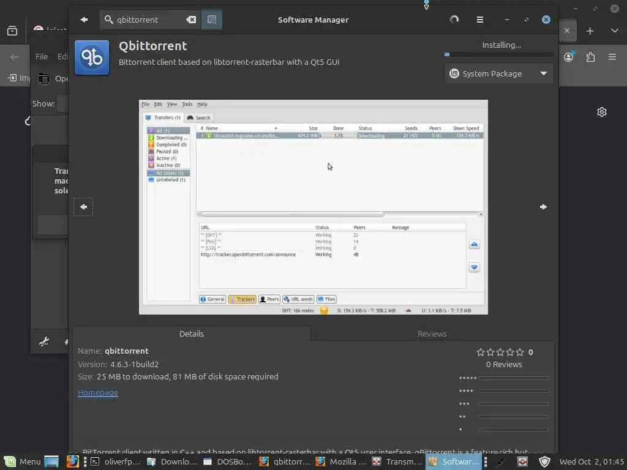627x470 pixels.
Task: Click the Firefox page settings gear icon
Action: tap(602, 112)
